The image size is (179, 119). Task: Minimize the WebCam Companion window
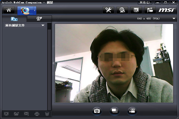158,2
